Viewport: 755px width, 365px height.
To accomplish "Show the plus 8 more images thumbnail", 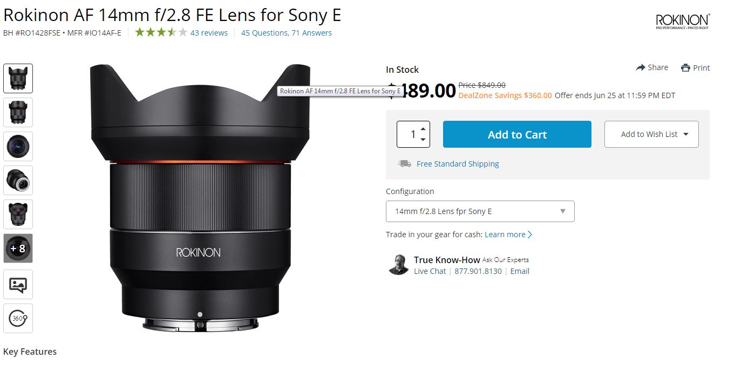I will [18, 249].
